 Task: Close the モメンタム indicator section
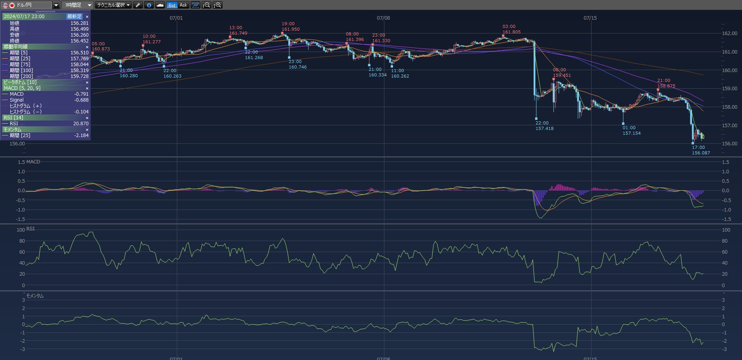coord(87,130)
